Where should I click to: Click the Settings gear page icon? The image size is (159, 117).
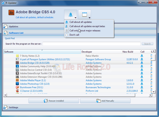(6, 108)
